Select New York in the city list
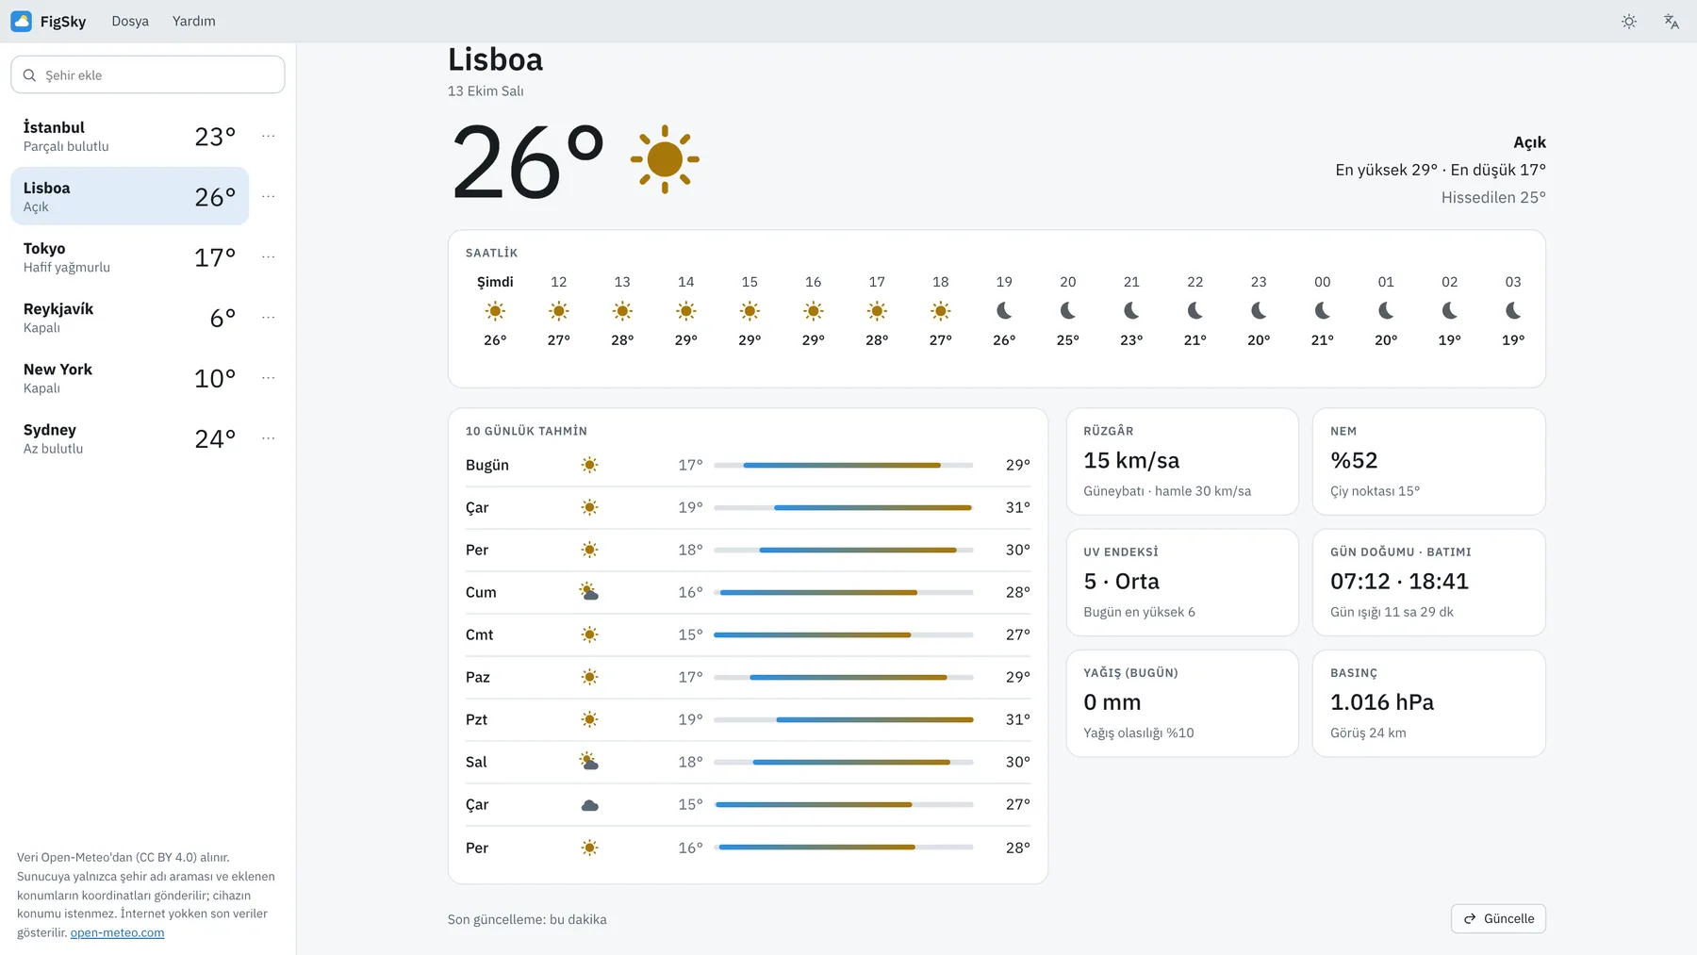Screen dimensions: 1697x955 pos(130,378)
